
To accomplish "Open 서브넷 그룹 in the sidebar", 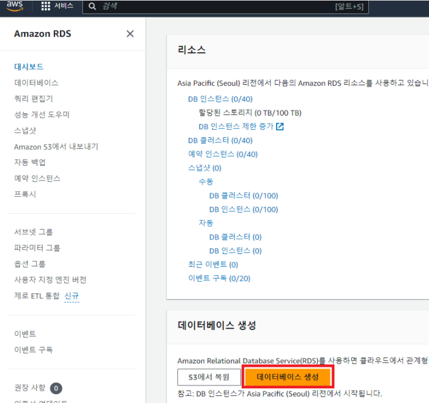I will 33,232.
